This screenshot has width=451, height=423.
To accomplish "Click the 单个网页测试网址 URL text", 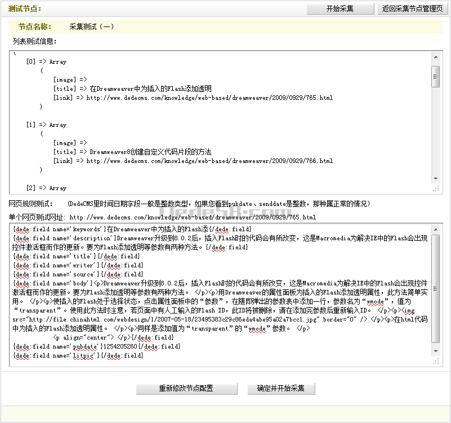I will 193,217.
